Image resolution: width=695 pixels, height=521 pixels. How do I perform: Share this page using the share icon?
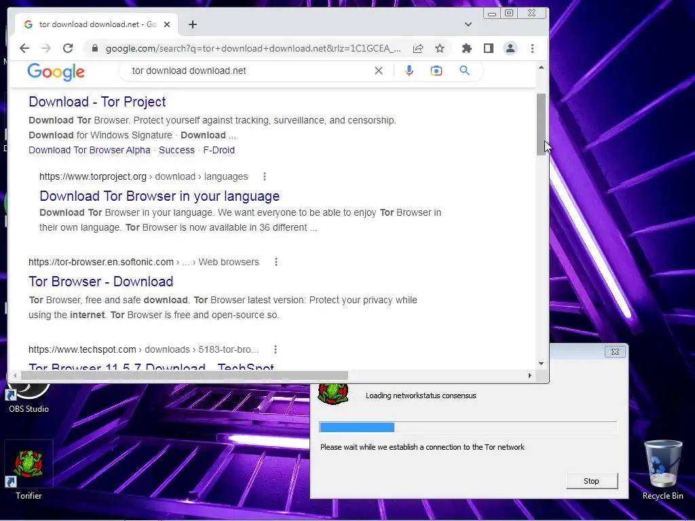point(418,48)
